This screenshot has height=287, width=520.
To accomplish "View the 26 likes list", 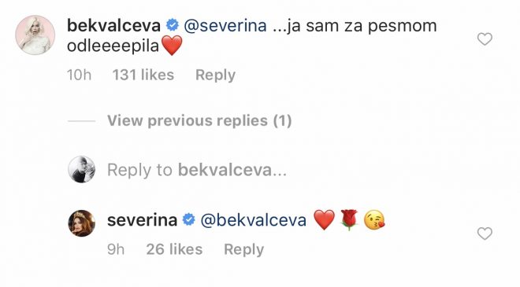I will click(x=174, y=249).
